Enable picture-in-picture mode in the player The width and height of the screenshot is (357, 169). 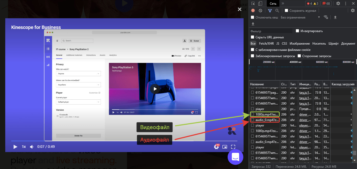[225, 147]
